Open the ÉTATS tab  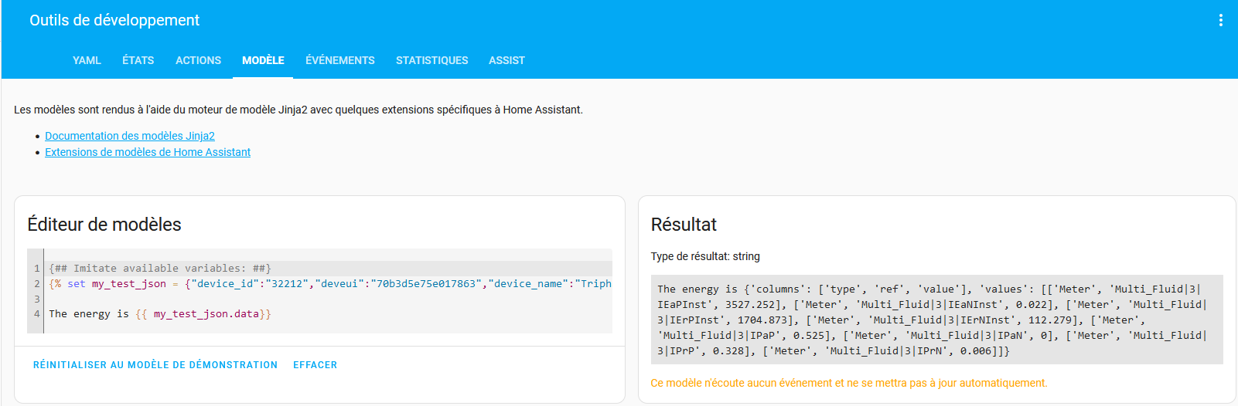[x=138, y=60]
